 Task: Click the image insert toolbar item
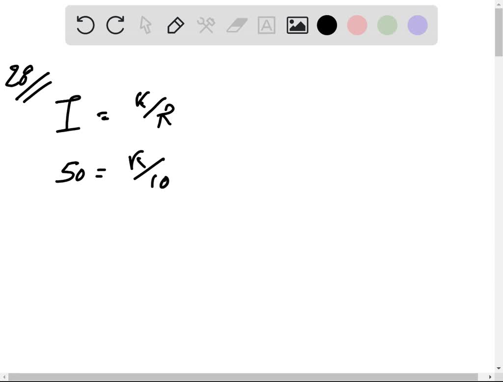pos(297,26)
